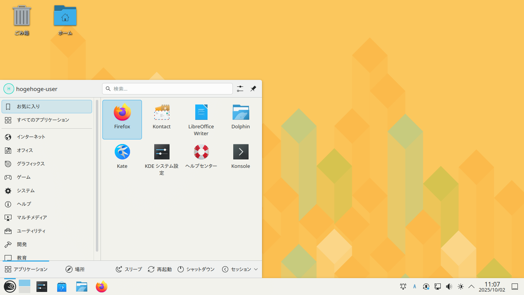Switch keyboard layout via the A indicator
Screen dimensions: 524x295
pos(414,287)
